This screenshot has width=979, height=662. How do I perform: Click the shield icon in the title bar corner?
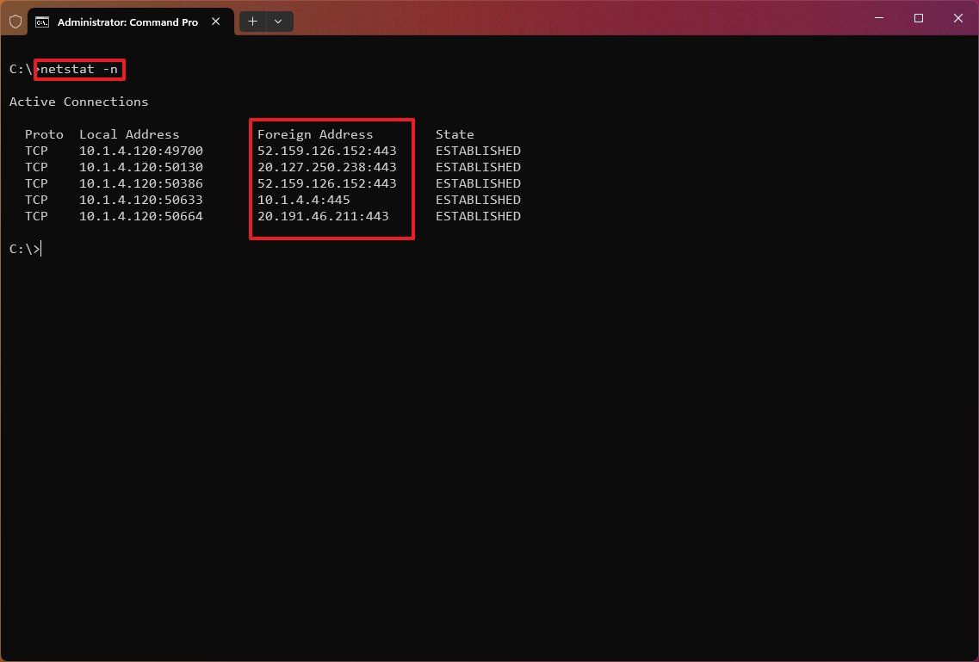click(x=15, y=21)
